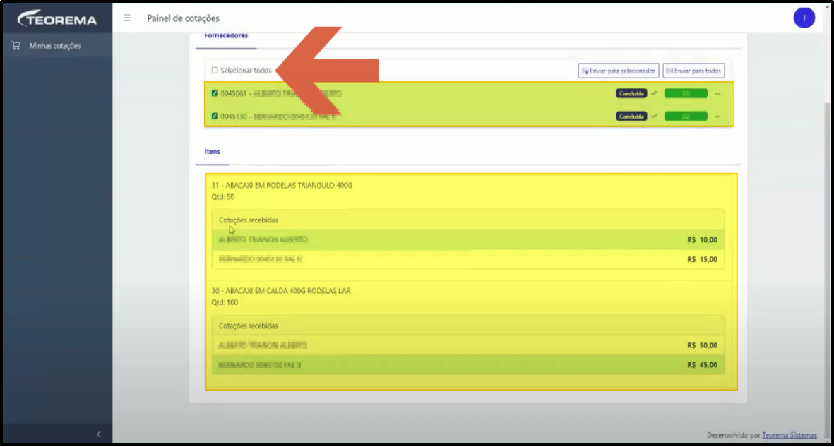Open the hamburger menu beside Painel de cotações
Image resolution: width=834 pixels, height=447 pixels.
pyautogui.click(x=127, y=18)
